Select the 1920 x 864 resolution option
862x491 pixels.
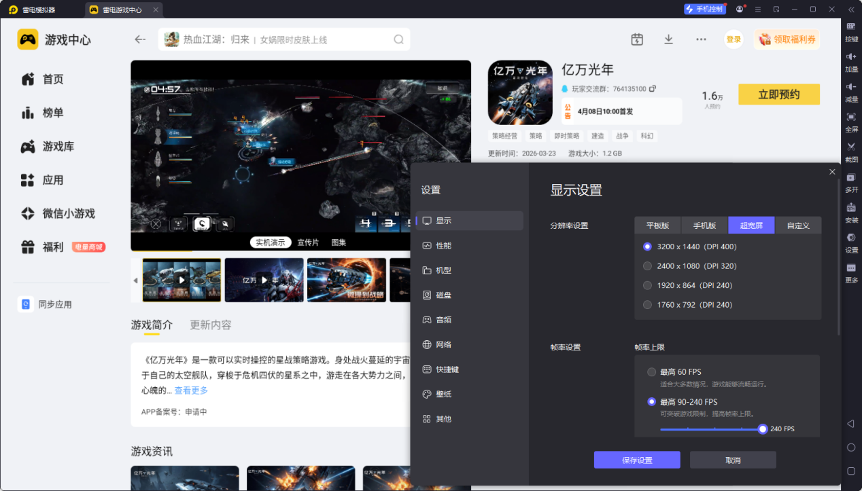point(648,285)
